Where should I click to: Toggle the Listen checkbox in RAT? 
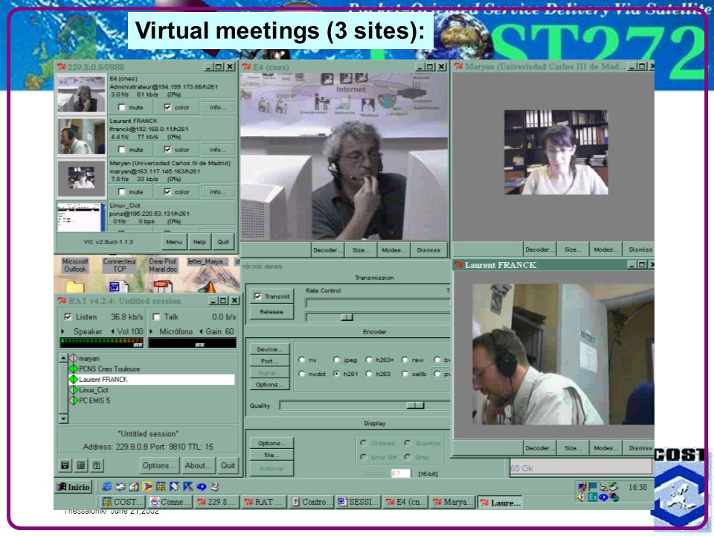point(68,317)
